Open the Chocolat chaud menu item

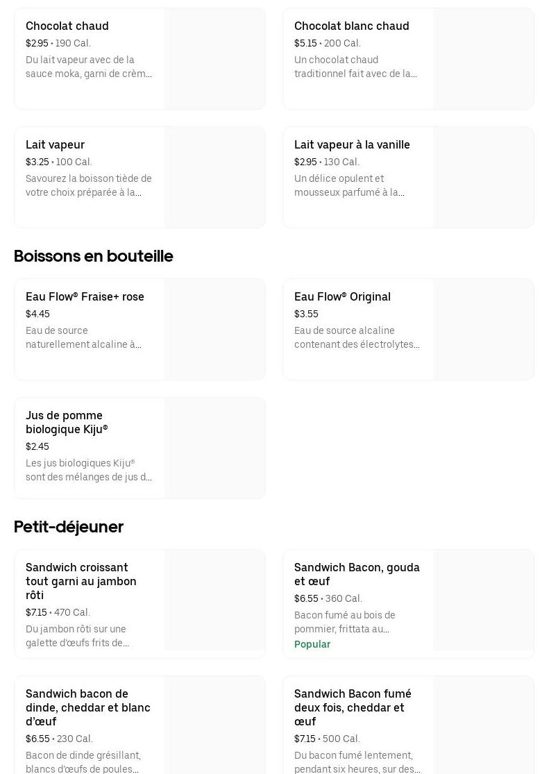coord(67,26)
